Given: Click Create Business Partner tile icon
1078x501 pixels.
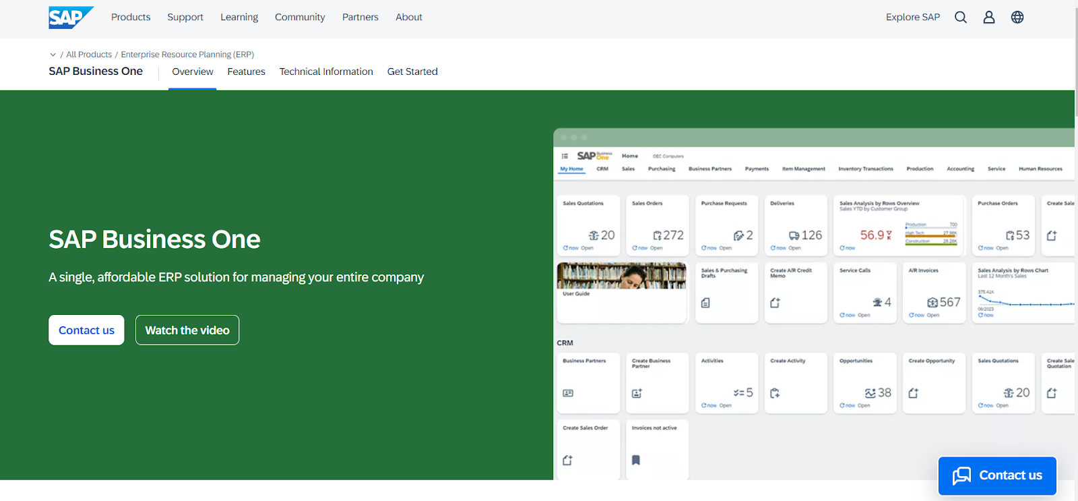Looking at the screenshot, I should (637, 393).
